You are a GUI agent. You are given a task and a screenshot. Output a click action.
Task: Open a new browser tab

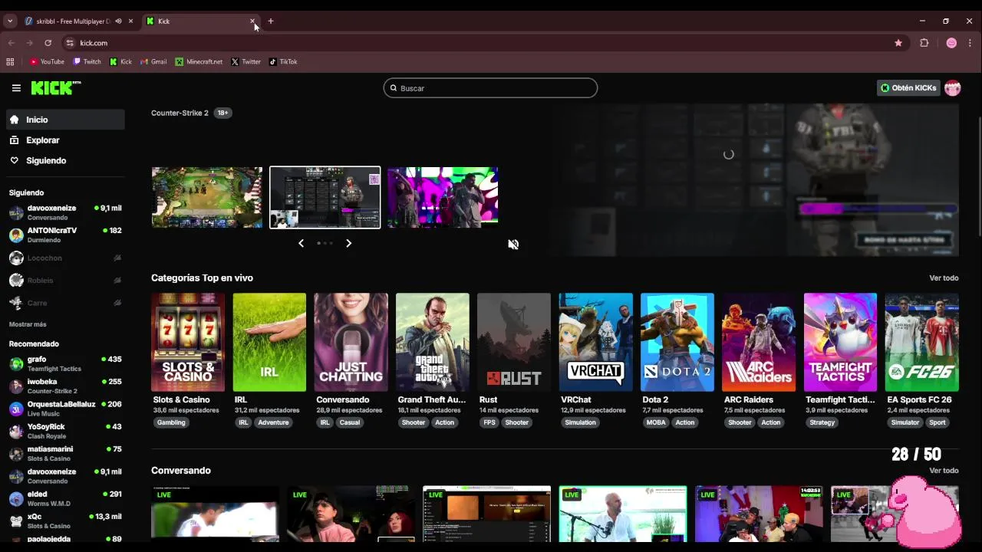coord(270,21)
